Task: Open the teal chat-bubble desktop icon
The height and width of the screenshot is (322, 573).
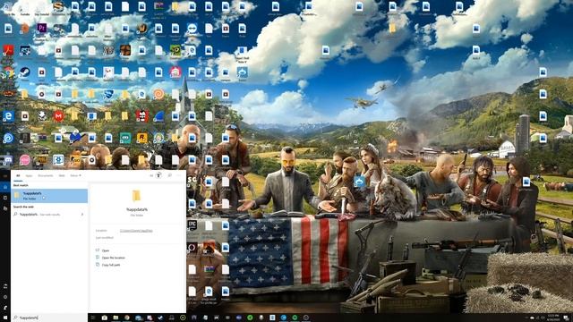Action: (125, 138)
